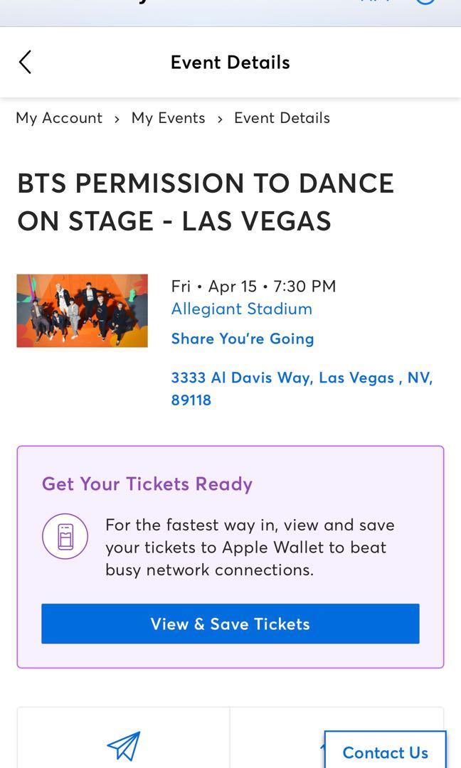This screenshot has height=768, width=461.
Task: Click chevron after My Account
Action: 117,119
